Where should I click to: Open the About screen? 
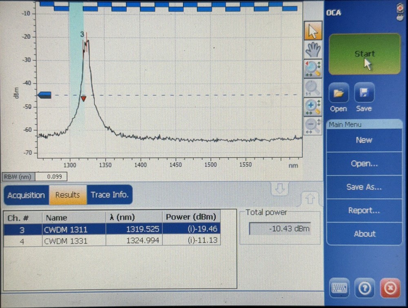[x=364, y=233]
